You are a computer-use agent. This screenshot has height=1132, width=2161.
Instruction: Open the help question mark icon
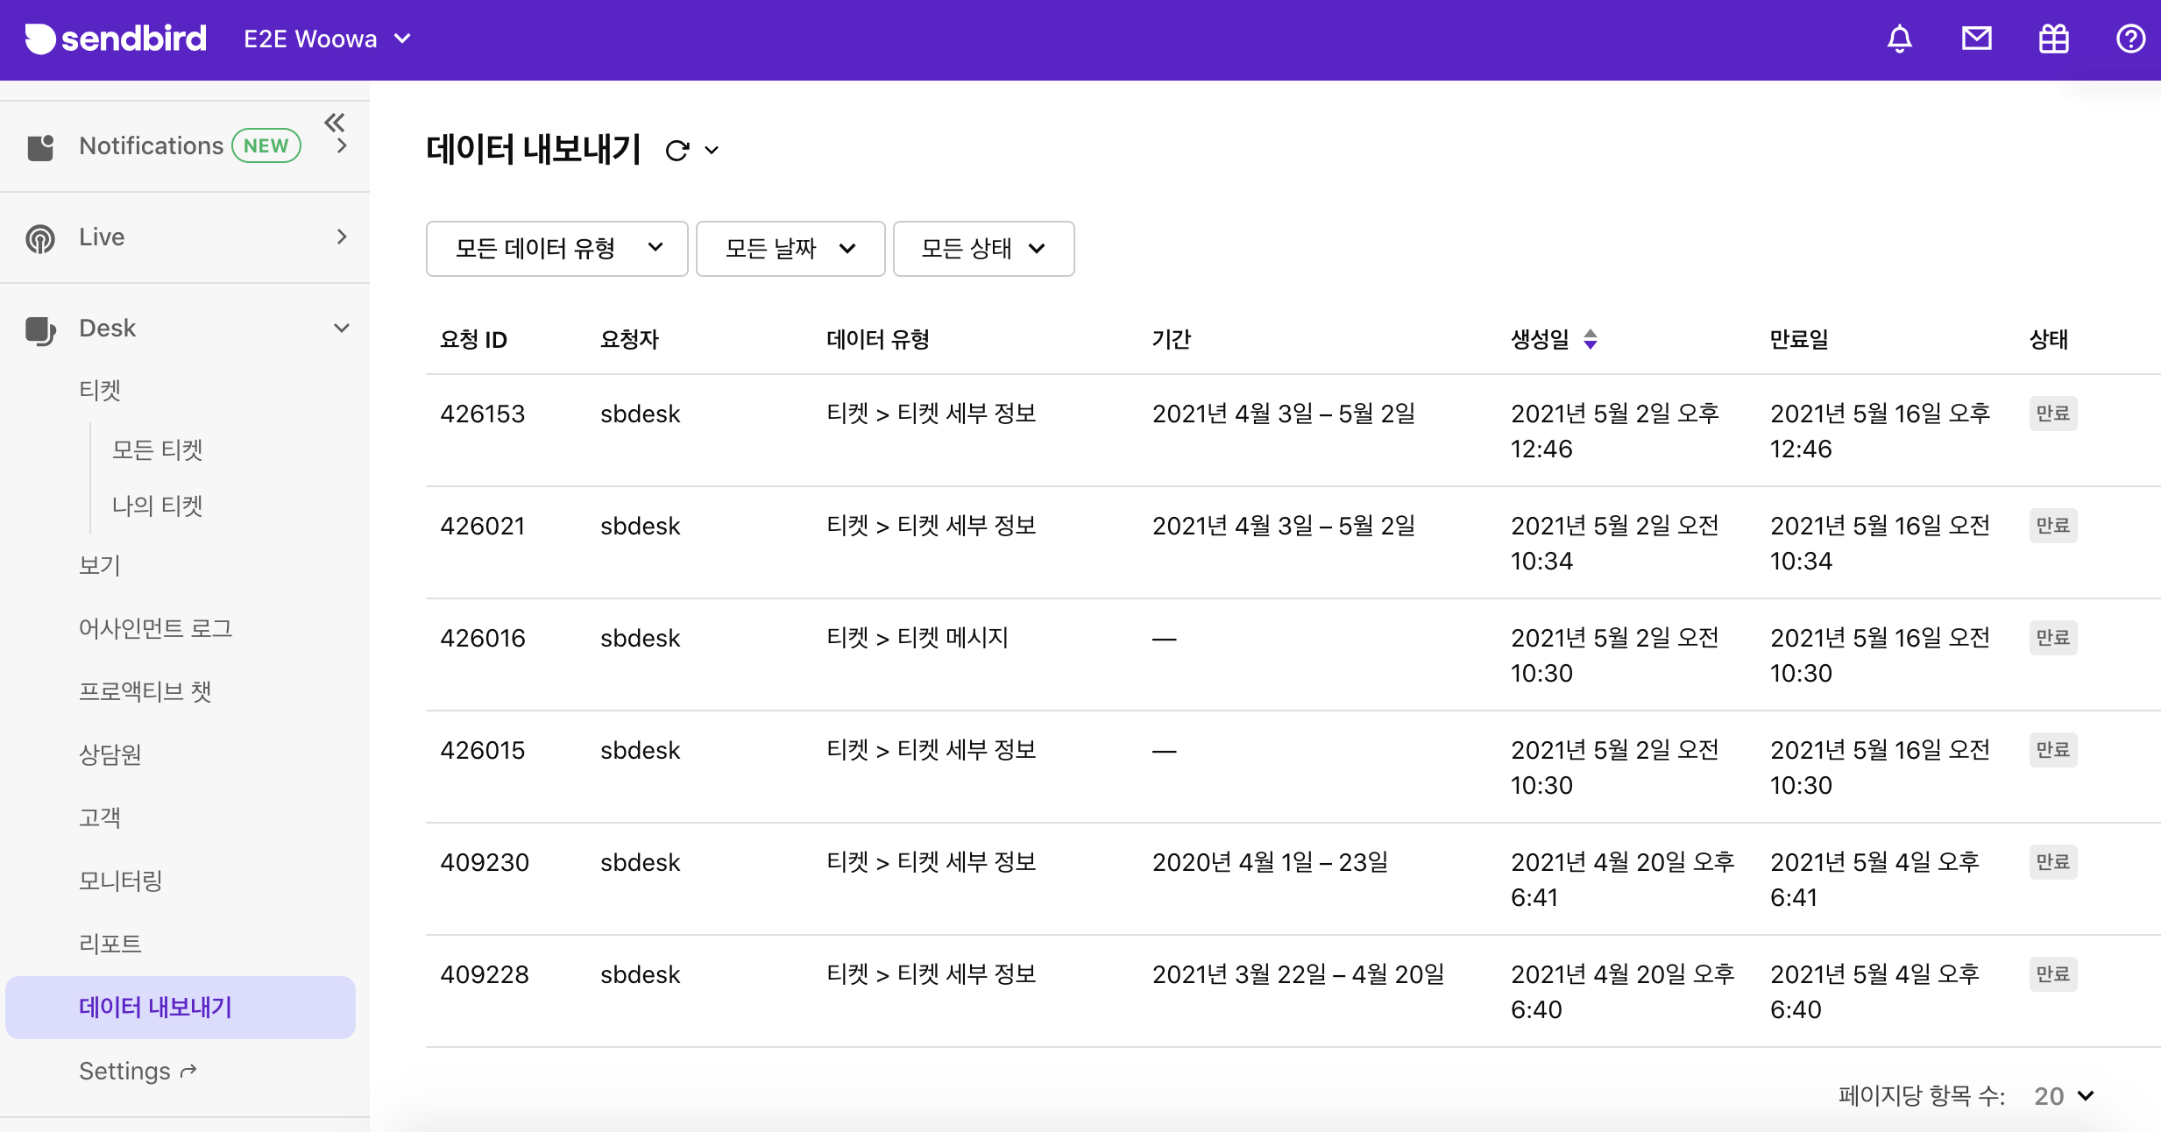click(x=2130, y=39)
